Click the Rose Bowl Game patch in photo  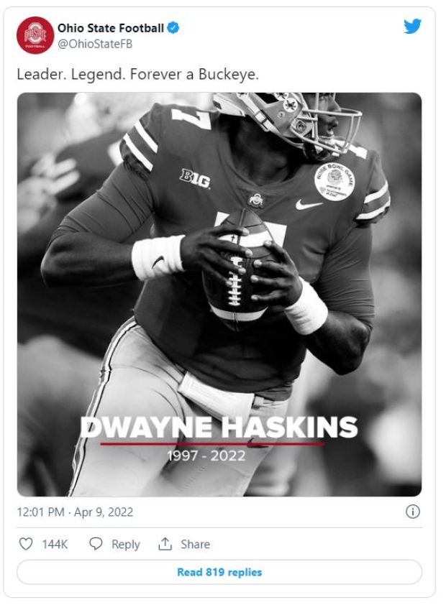[x=334, y=181]
